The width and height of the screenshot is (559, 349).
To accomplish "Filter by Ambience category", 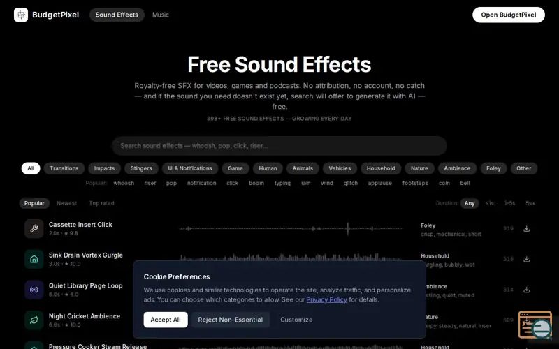I will click(x=457, y=168).
